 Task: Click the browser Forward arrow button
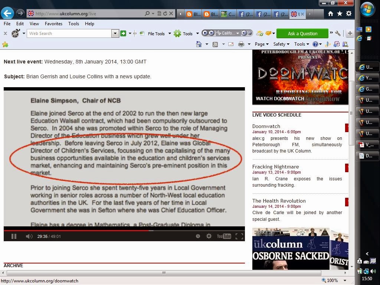(20, 13)
